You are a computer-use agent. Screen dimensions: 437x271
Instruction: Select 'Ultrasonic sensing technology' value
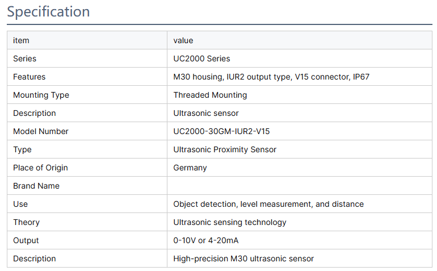tap(230, 222)
